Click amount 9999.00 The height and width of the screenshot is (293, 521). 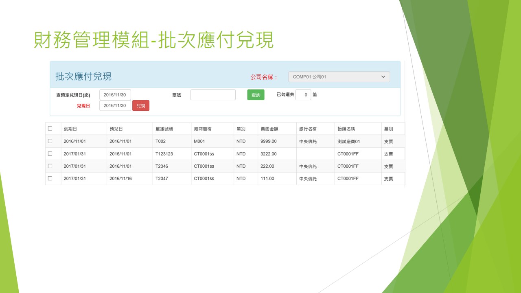coord(269,141)
